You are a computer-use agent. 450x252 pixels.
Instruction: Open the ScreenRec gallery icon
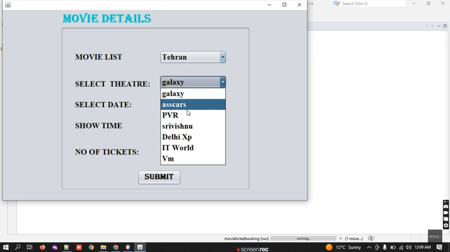click(446, 219)
